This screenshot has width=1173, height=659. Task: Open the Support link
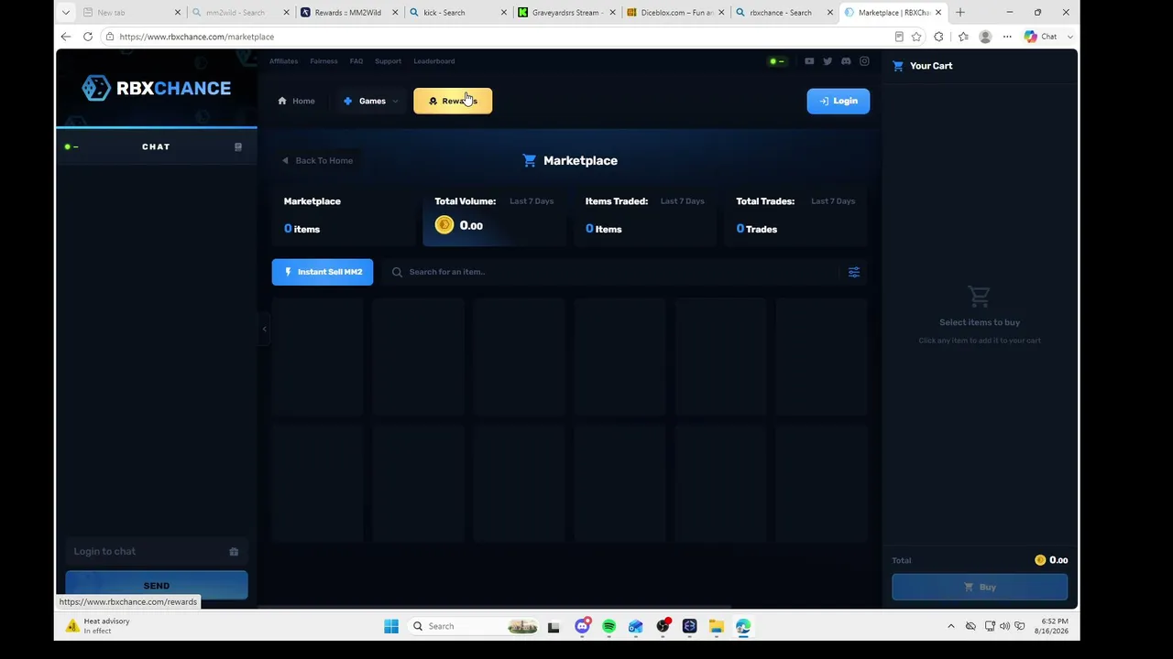(388, 61)
